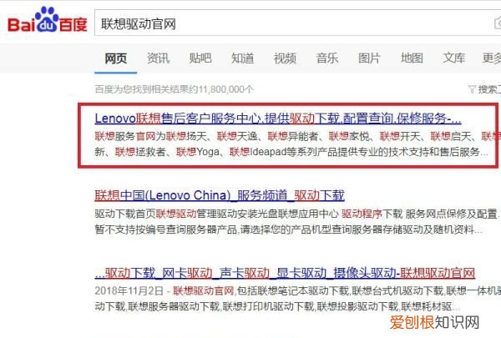Click the snippet starting 驱动下载首页
Screen dimensions: 501x338
[x=296, y=214]
